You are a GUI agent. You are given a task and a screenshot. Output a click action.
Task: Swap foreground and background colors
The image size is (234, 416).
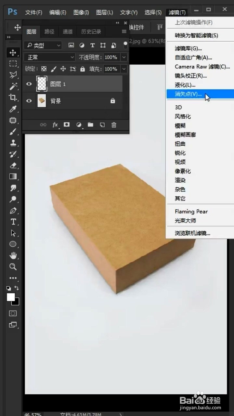tap(17, 288)
